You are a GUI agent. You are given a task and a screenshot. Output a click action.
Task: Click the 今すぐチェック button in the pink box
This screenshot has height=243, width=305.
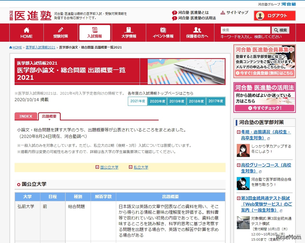coord(264,108)
